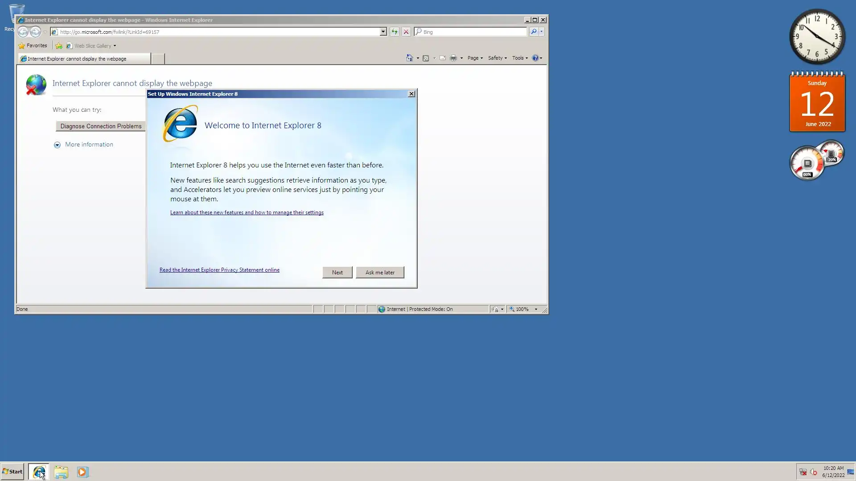The height and width of the screenshot is (481, 856).
Task: Open the empty new tab button
Action: click(158, 58)
